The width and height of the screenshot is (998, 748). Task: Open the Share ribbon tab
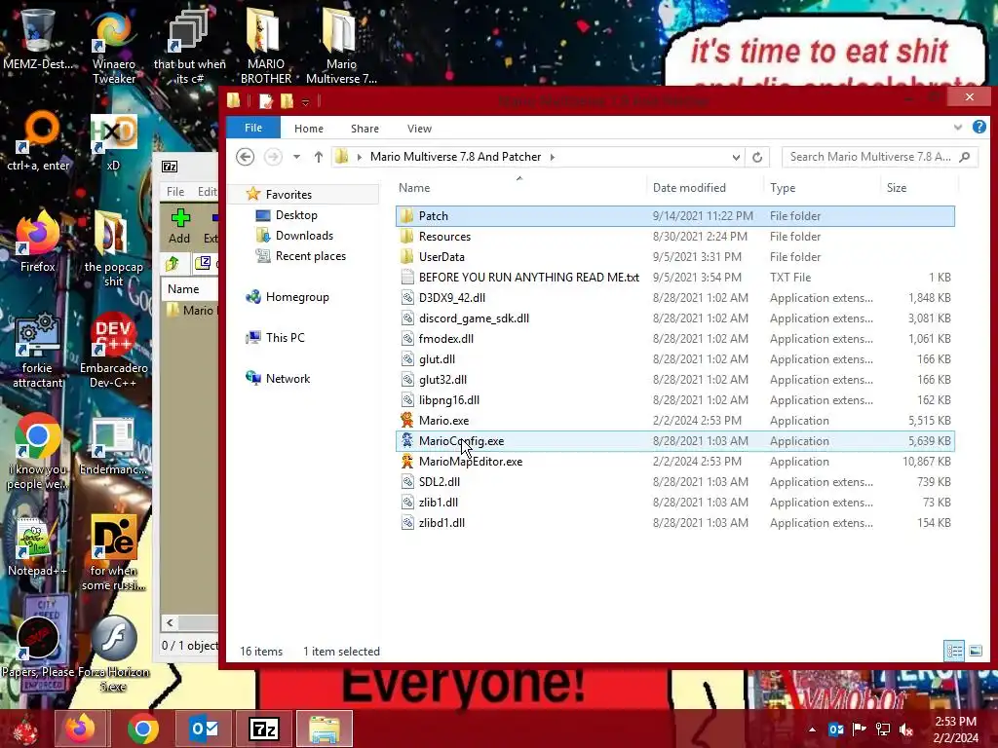point(365,129)
